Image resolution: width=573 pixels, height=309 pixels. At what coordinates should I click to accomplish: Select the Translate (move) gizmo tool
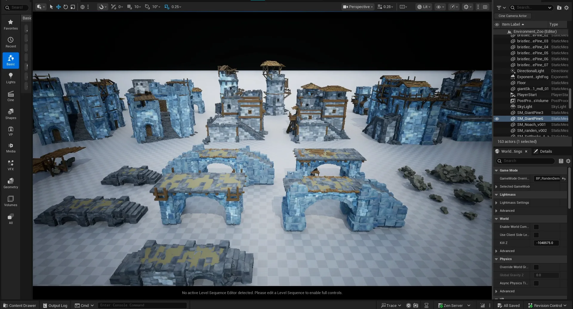58,7
